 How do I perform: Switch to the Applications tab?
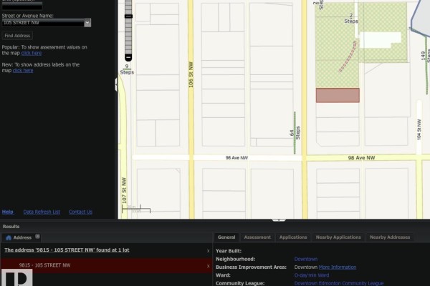click(293, 237)
